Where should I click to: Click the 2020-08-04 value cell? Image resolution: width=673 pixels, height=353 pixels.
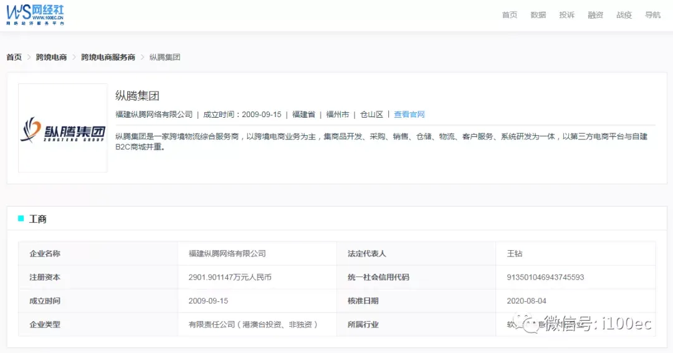coord(576,301)
